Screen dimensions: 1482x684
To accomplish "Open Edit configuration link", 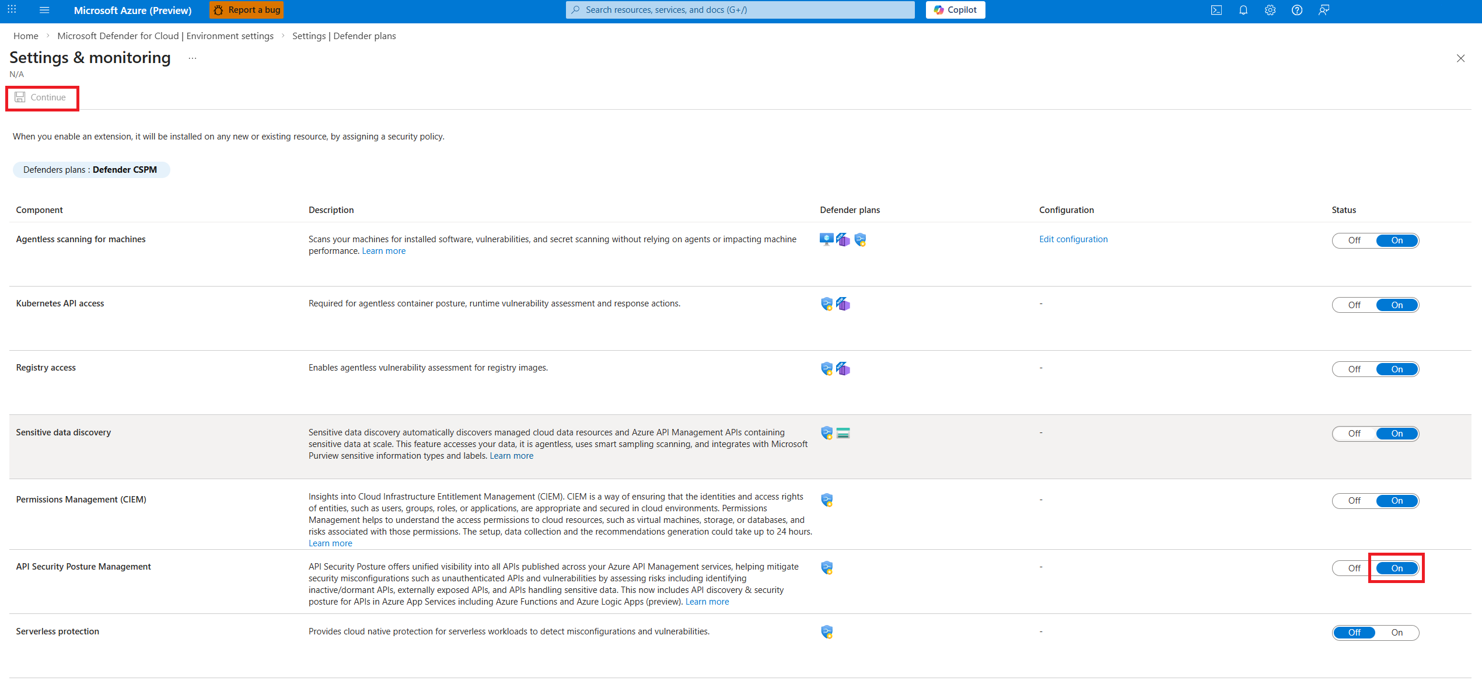I will 1073,239.
